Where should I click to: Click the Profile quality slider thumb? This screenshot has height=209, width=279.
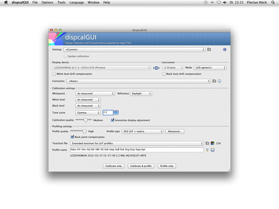[x=84, y=132]
